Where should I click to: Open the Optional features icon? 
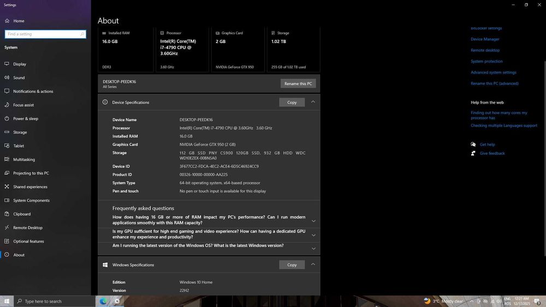coord(7,241)
